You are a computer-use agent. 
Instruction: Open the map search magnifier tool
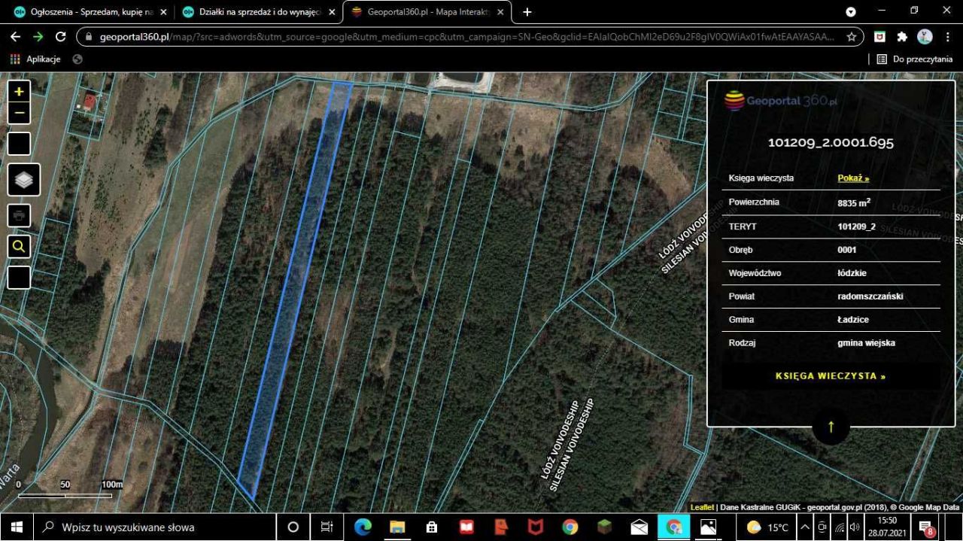pos(19,246)
